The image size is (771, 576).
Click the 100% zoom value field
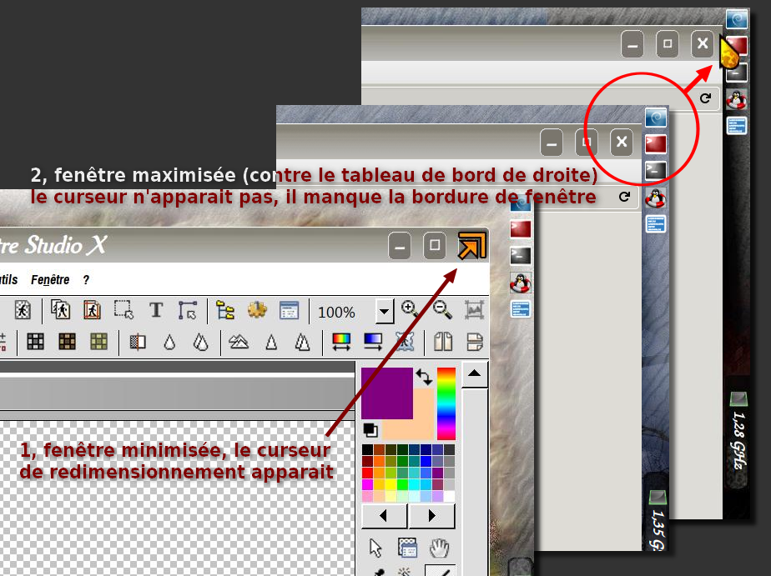[343, 312]
